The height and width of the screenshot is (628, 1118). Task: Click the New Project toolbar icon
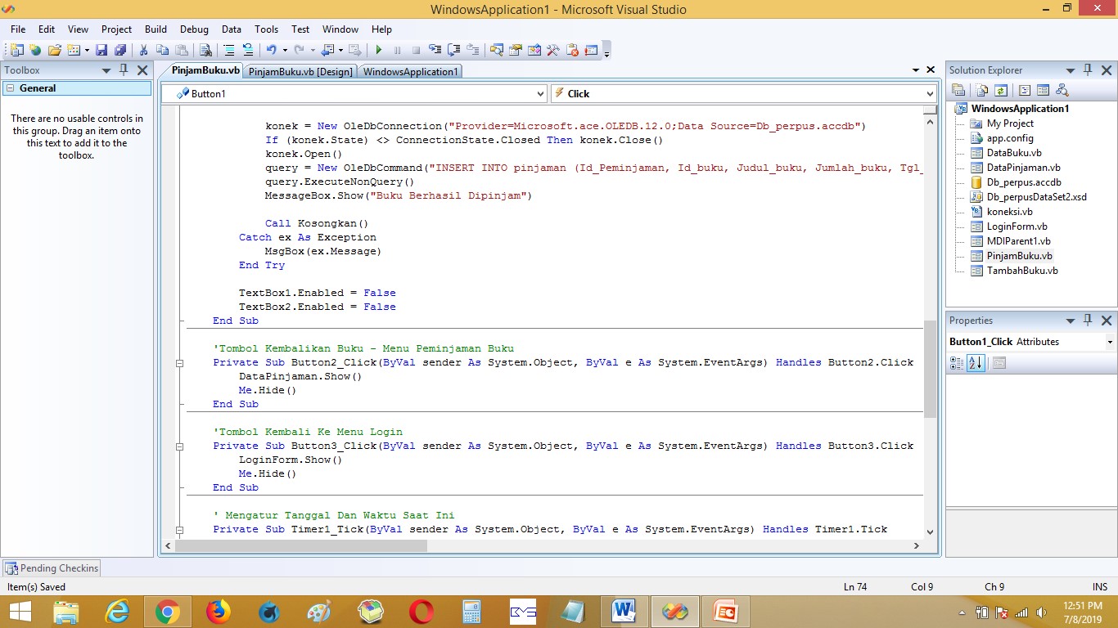[x=16, y=50]
